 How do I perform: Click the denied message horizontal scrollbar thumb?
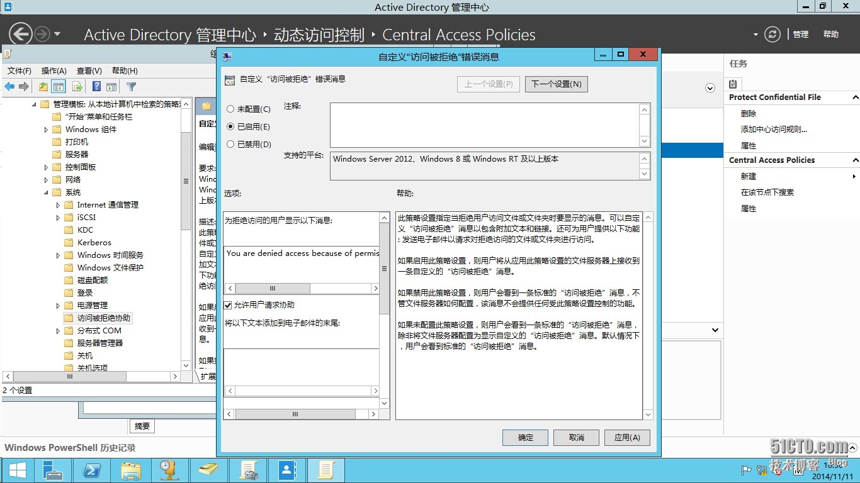pos(273,288)
